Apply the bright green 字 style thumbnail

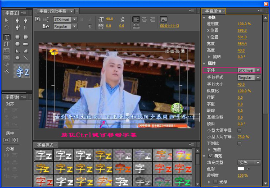183,181
